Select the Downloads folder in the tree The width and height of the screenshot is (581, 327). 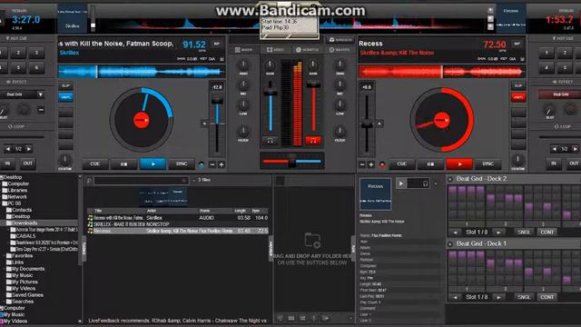pyautogui.click(x=25, y=223)
